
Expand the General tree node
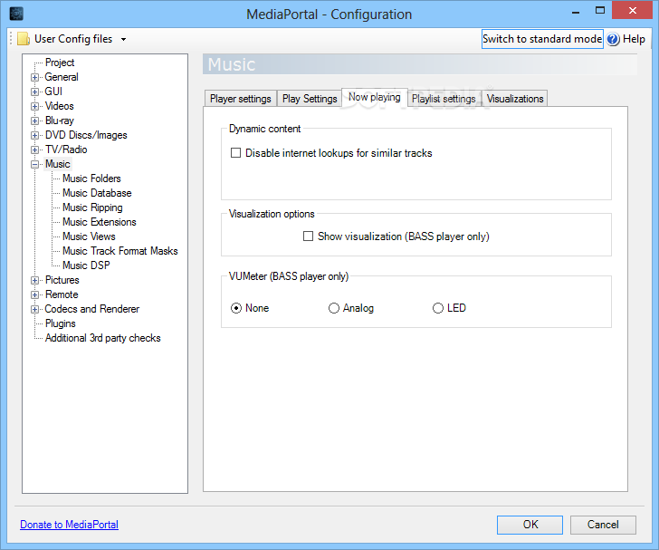click(x=35, y=77)
